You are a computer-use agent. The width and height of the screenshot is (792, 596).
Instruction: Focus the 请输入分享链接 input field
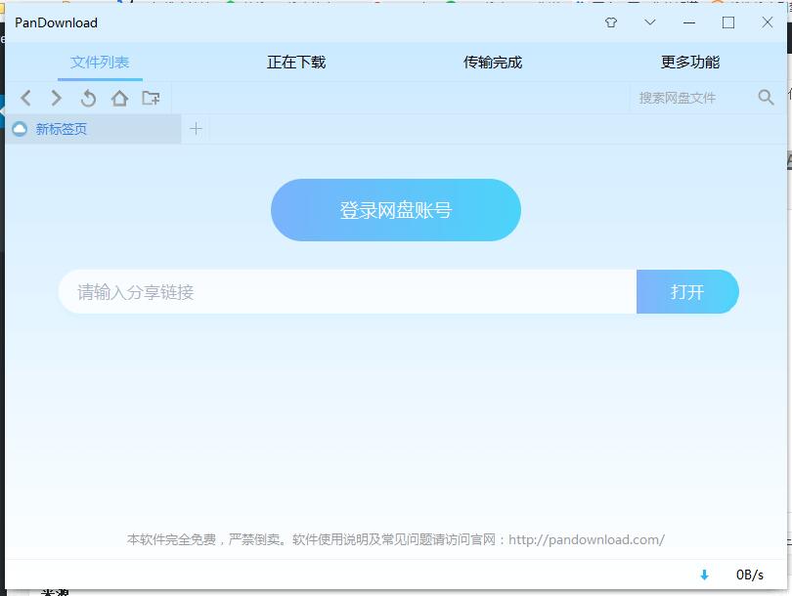pyautogui.click(x=347, y=292)
